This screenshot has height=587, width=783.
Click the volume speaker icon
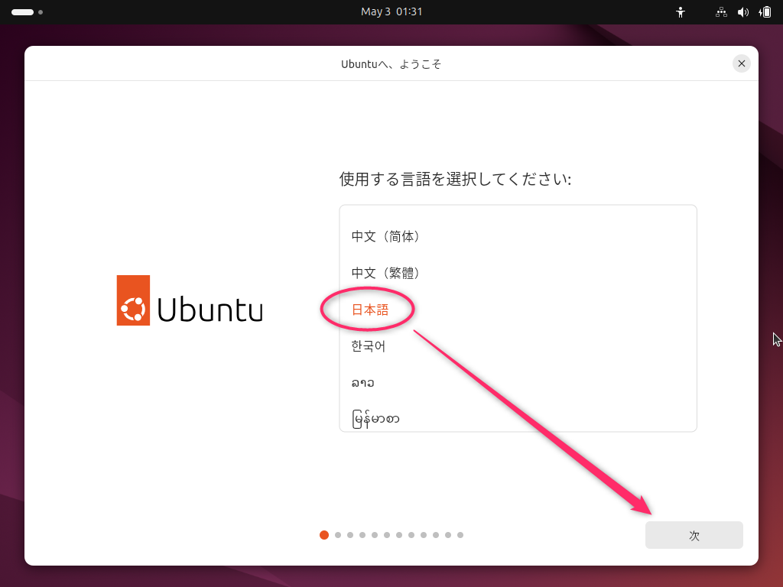pos(743,12)
